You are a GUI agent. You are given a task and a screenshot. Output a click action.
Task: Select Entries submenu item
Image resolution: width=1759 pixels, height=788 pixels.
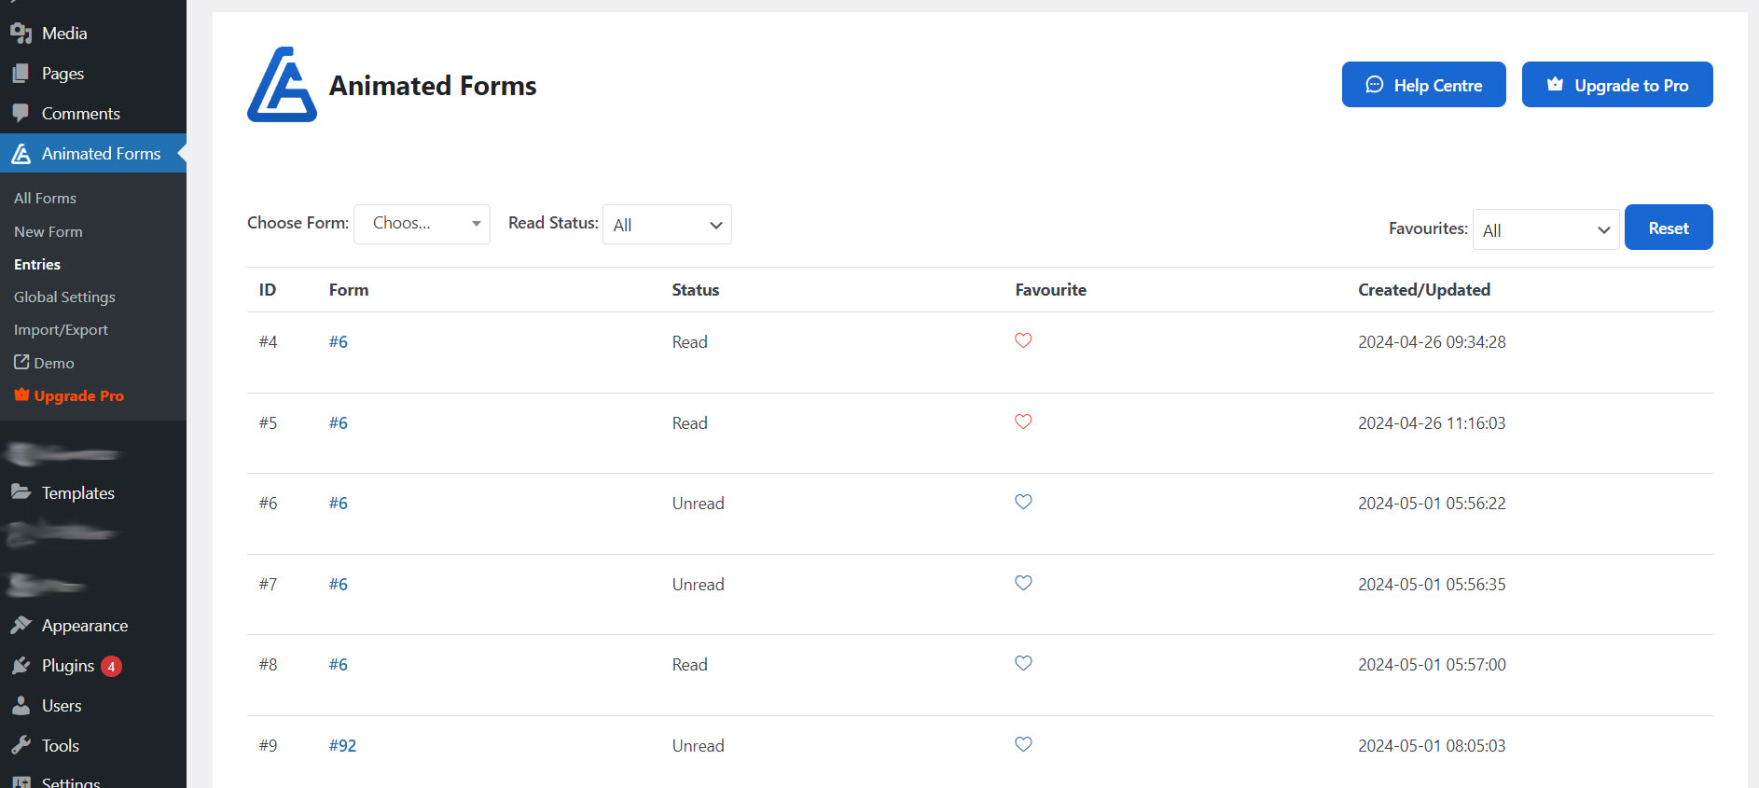[37, 264]
